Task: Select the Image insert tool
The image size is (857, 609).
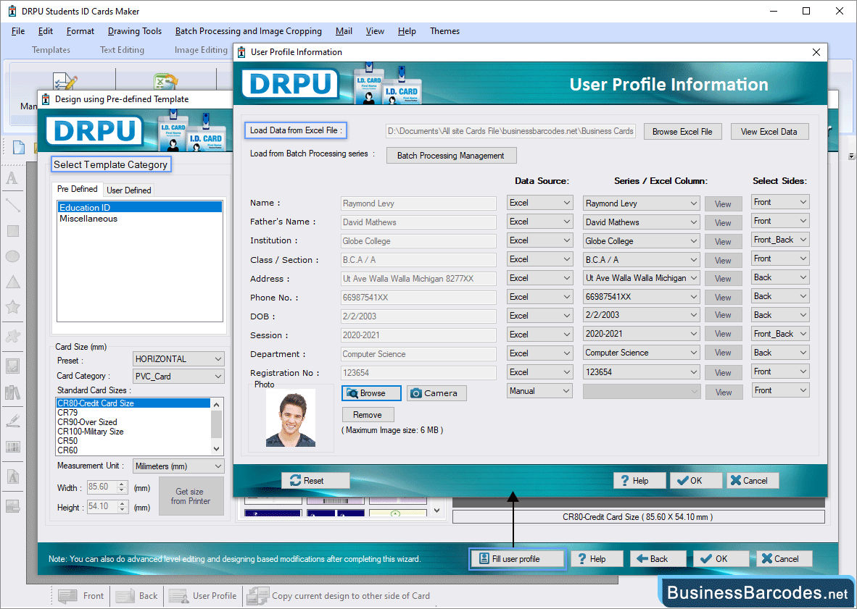Action: click(x=12, y=366)
